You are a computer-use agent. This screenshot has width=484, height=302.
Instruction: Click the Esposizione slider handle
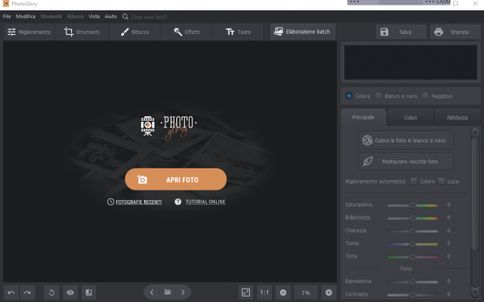pyautogui.click(x=412, y=281)
